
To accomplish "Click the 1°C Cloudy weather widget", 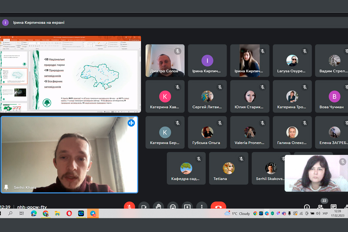I will point(237,213).
